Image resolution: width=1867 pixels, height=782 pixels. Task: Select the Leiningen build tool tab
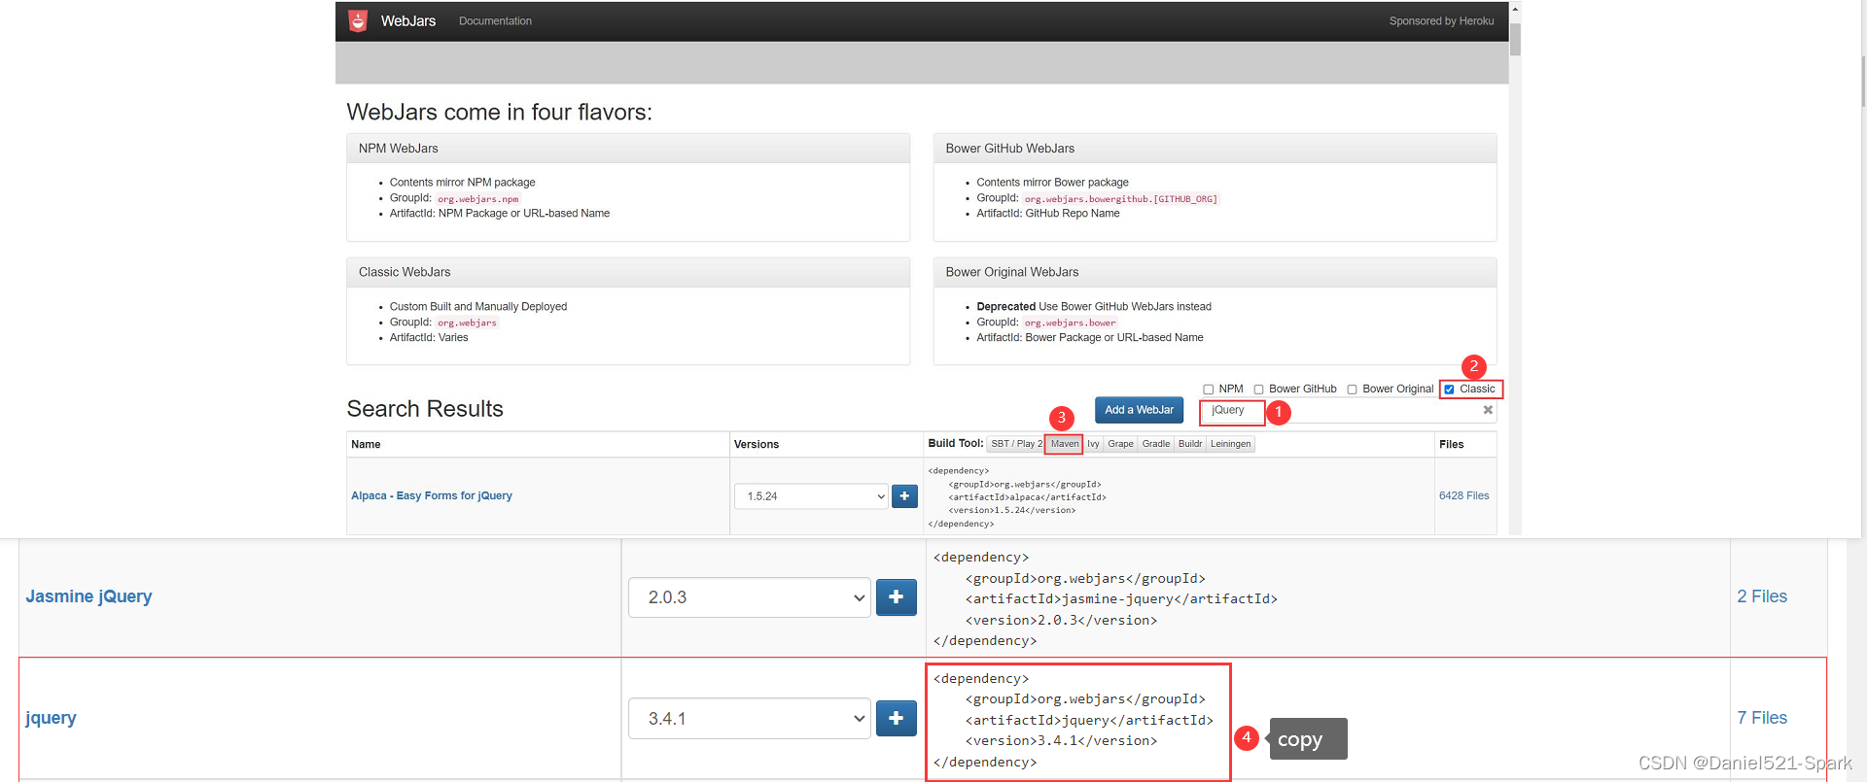1231,444
